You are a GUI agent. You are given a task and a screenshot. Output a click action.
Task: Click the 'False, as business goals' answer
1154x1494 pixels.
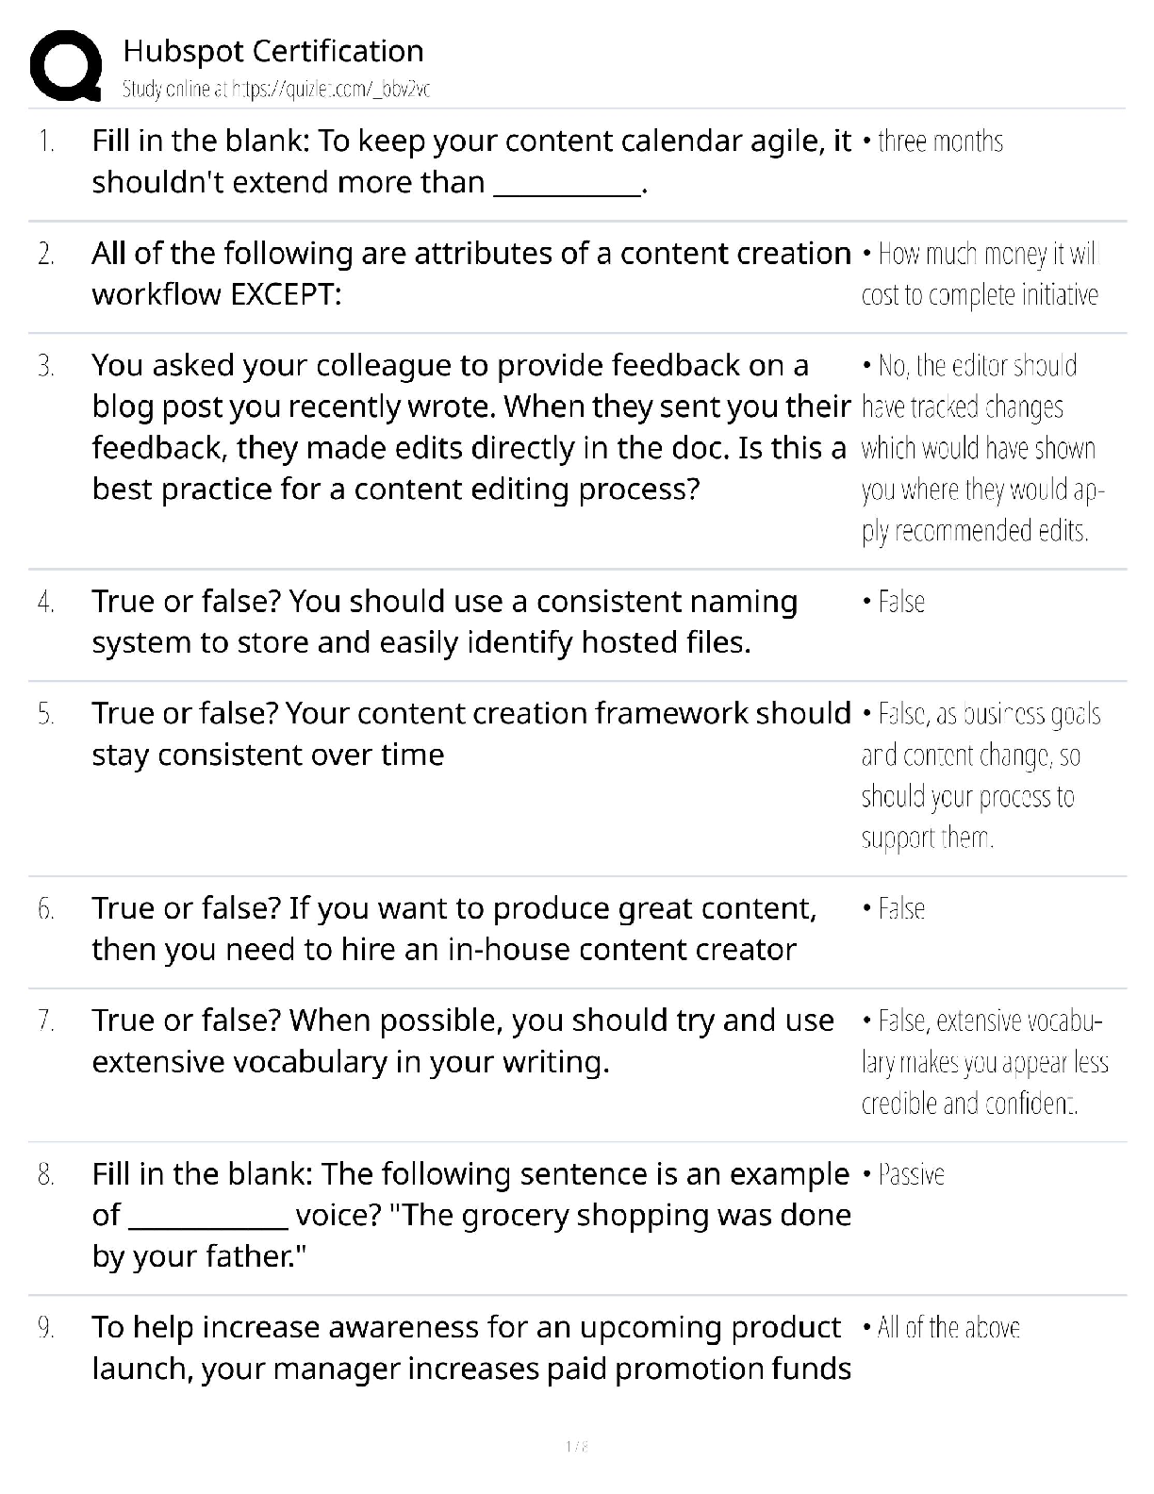tap(981, 775)
